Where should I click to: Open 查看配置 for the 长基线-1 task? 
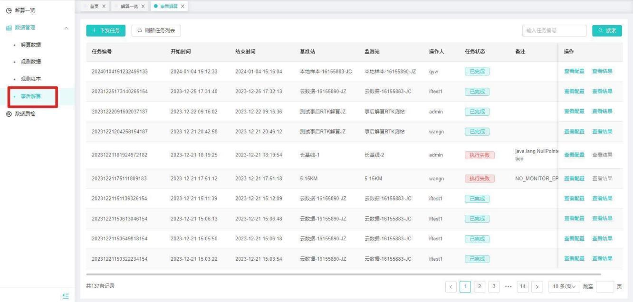[x=574, y=155]
